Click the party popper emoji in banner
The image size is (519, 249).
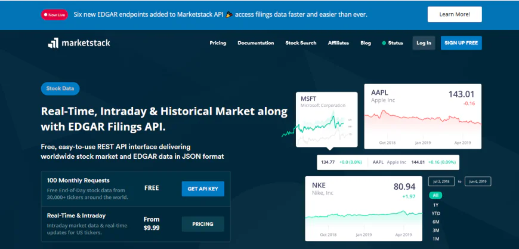[x=229, y=14]
